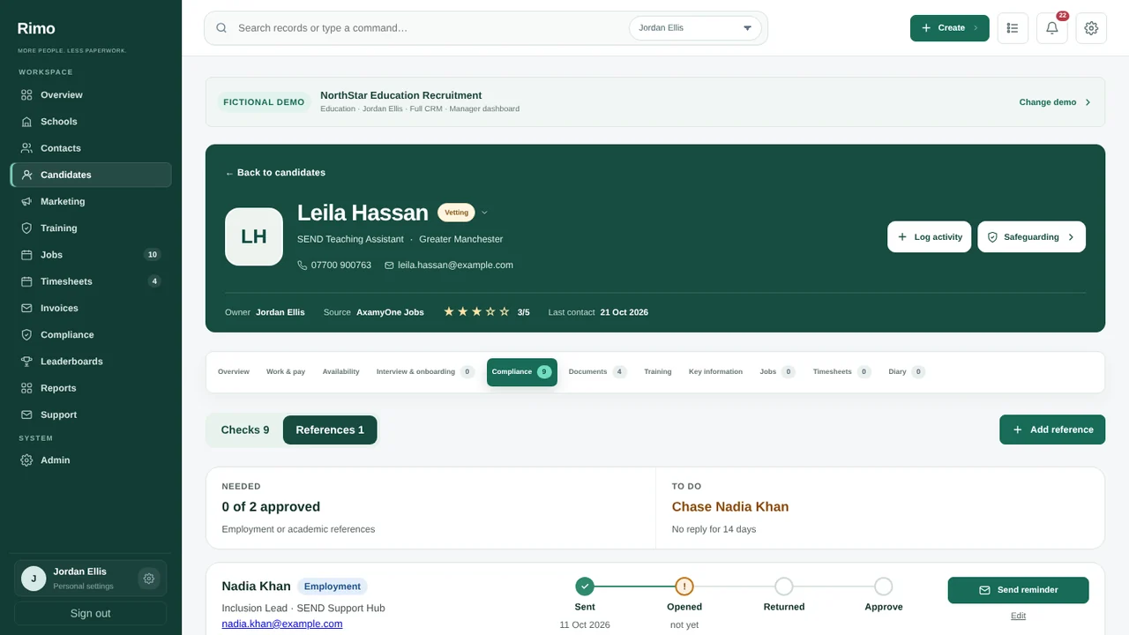
Task: Open the Work & pay tab
Action: [x=286, y=372]
